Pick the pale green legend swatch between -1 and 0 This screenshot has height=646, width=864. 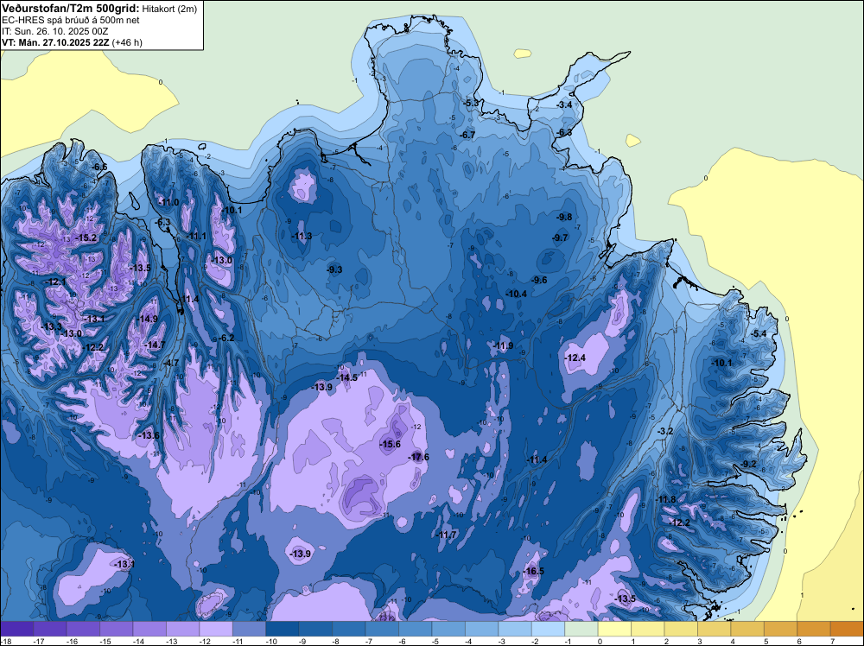[581, 629]
